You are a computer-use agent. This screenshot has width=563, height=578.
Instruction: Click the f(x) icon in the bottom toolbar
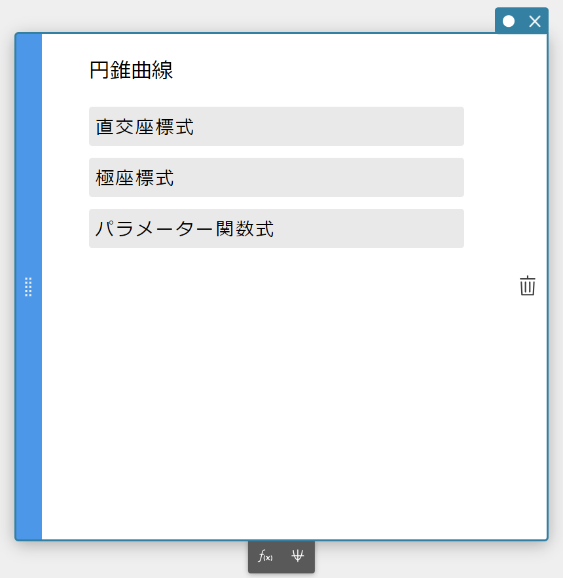click(x=266, y=557)
